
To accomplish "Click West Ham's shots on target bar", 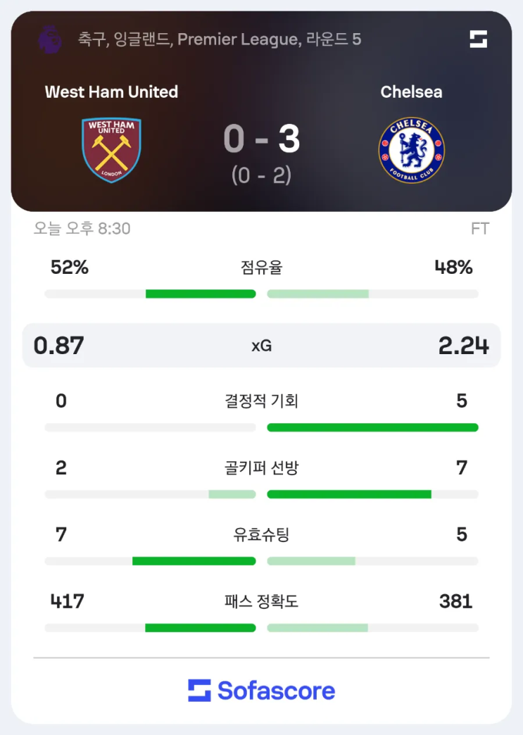I will coord(194,561).
